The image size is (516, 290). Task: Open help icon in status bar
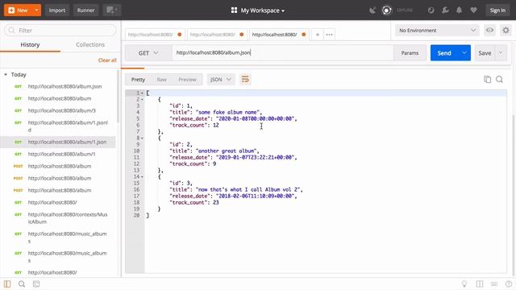coord(509,284)
